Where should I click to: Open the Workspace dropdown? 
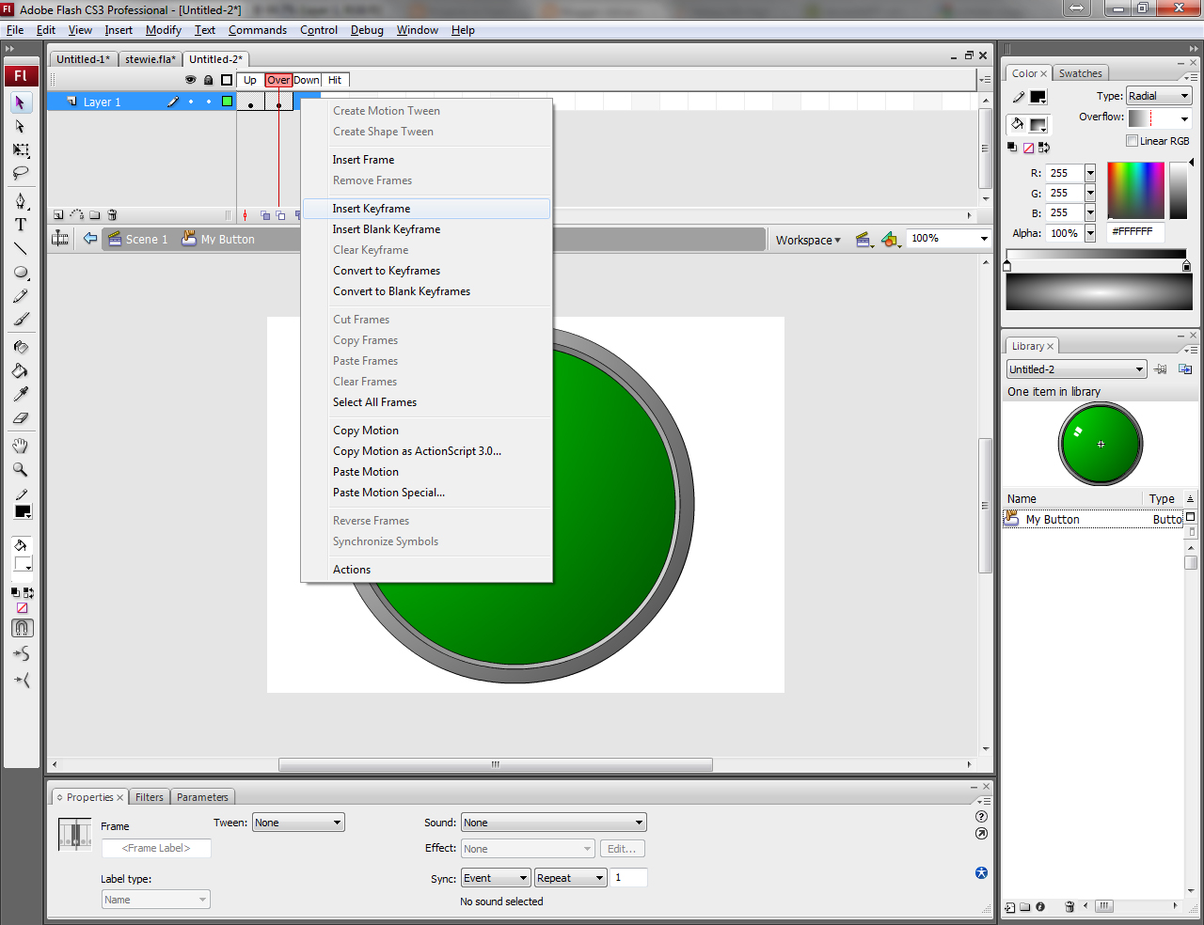click(x=808, y=240)
